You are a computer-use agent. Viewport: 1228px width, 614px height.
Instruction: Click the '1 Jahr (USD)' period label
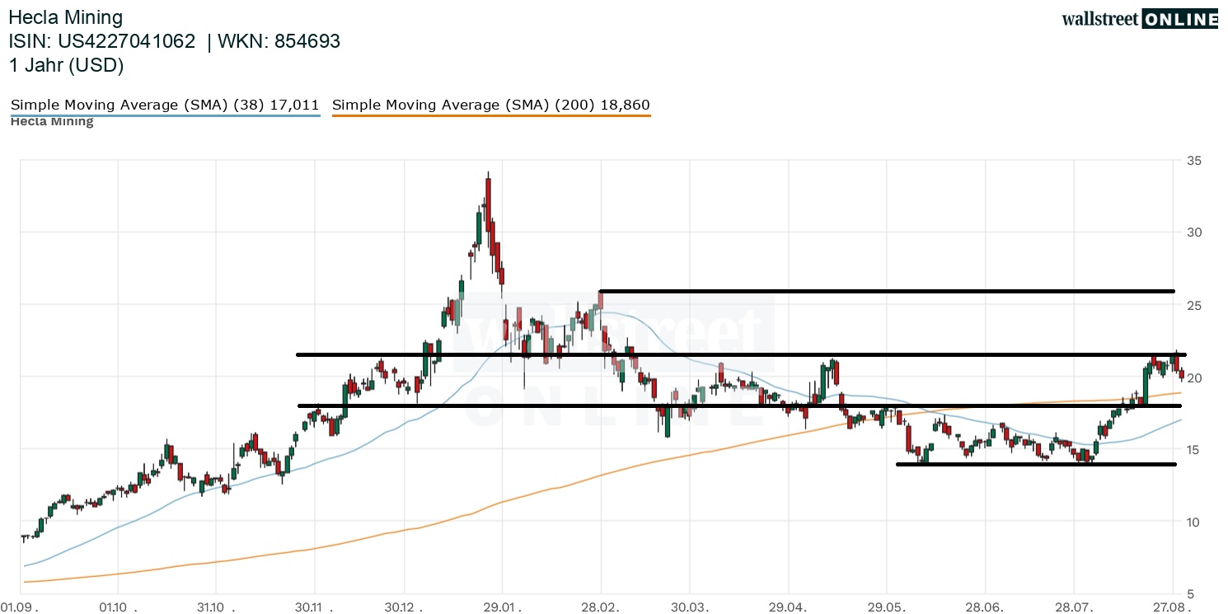tap(67, 65)
